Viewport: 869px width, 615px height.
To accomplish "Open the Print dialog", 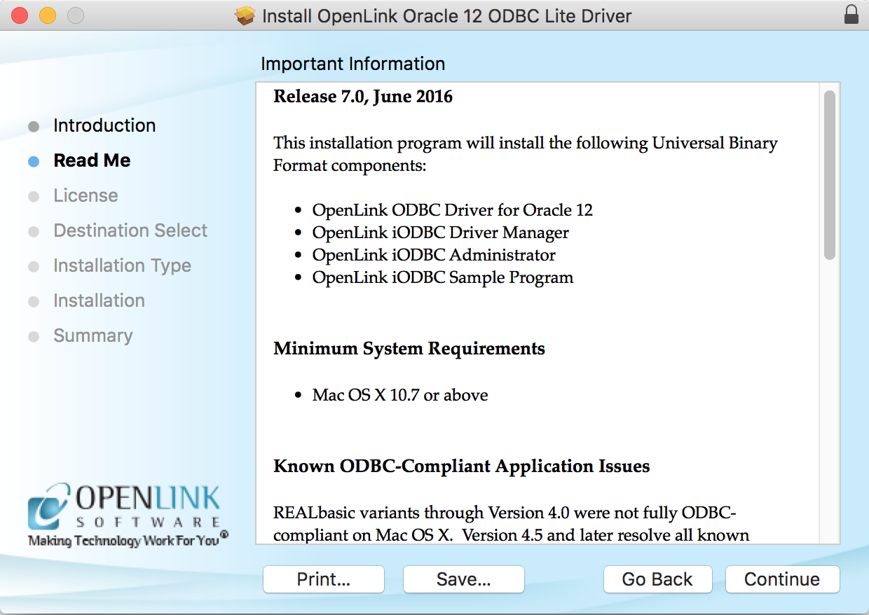I will [x=323, y=579].
